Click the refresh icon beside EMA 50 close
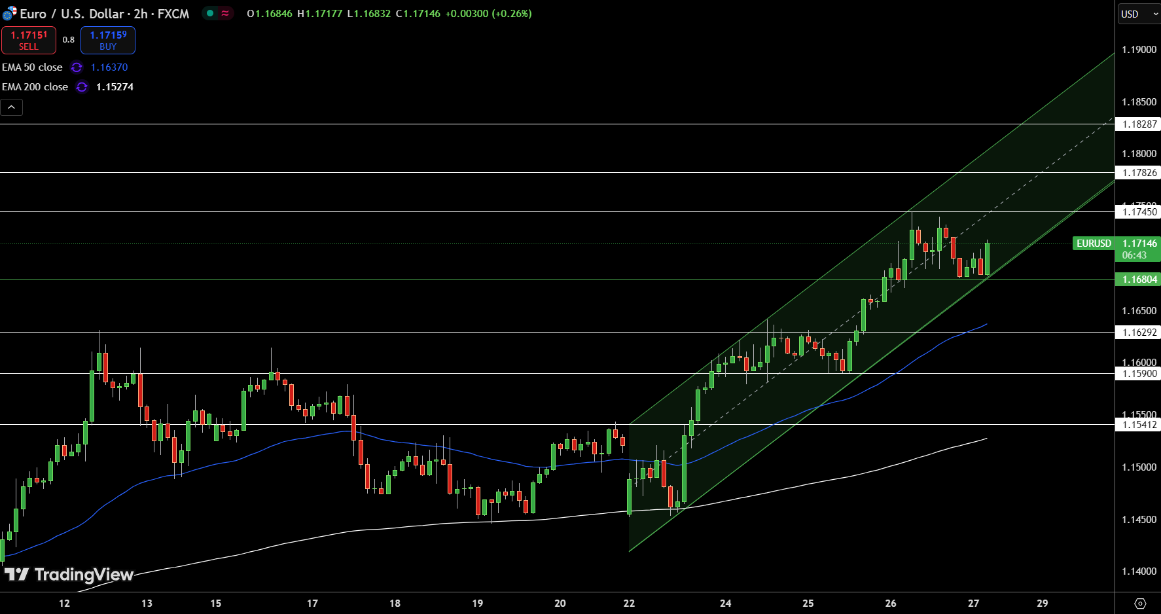The image size is (1161, 614). point(77,67)
